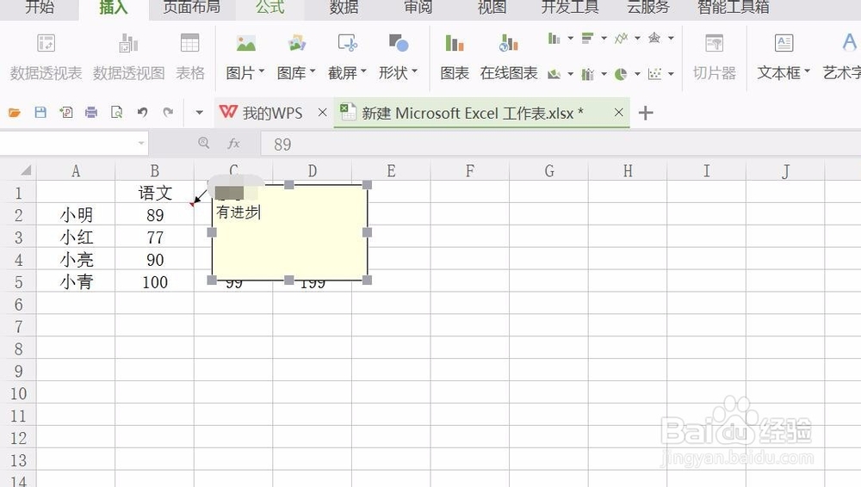Insert a 数据透视图 pivot chart
This screenshot has height=487, width=861.
[128, 57]
